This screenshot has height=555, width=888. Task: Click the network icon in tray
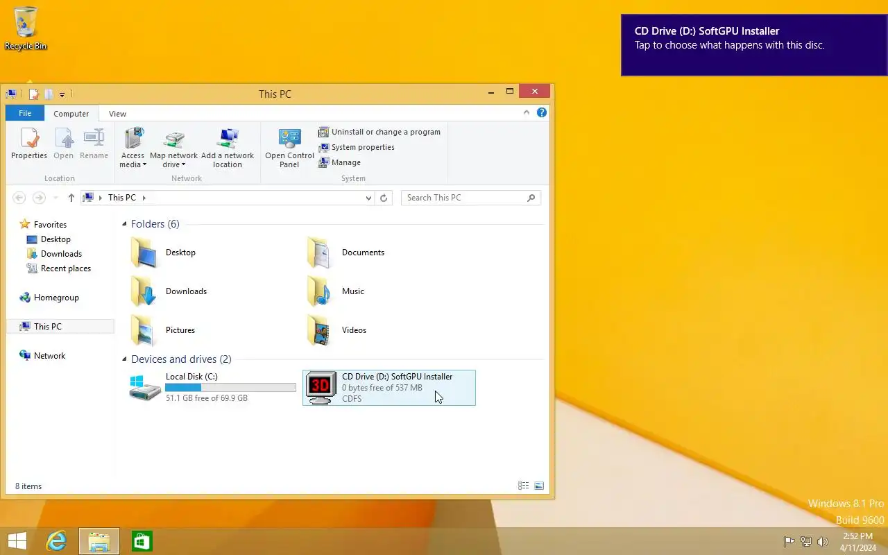click(806, 542)
